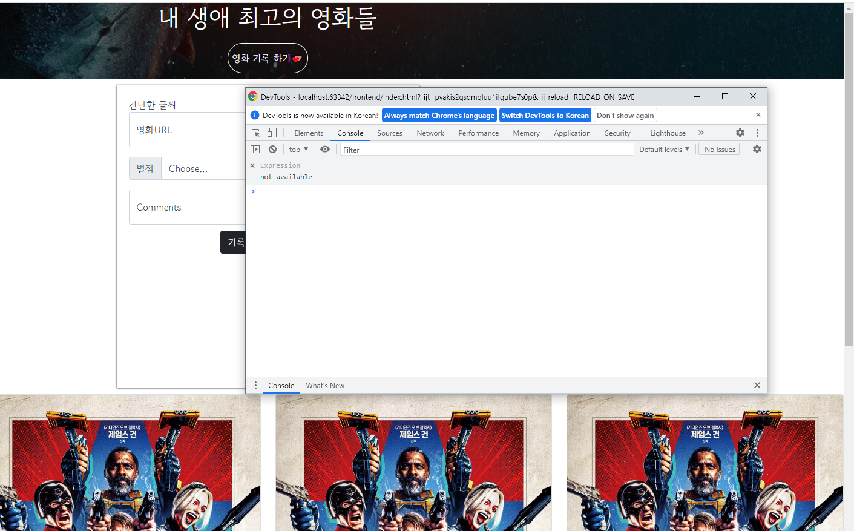Open console settings gear near No Issues

pyautogui.click(x=757, y=149)
